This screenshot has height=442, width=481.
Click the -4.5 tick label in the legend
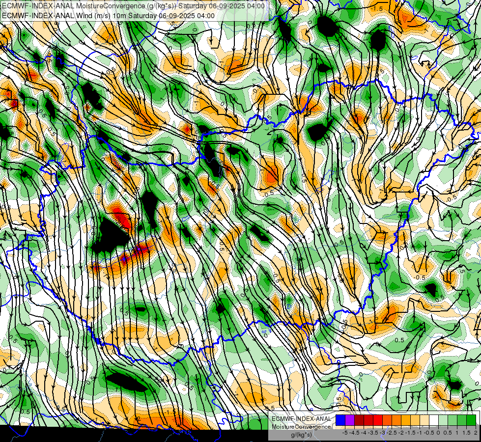pos(354,433)
